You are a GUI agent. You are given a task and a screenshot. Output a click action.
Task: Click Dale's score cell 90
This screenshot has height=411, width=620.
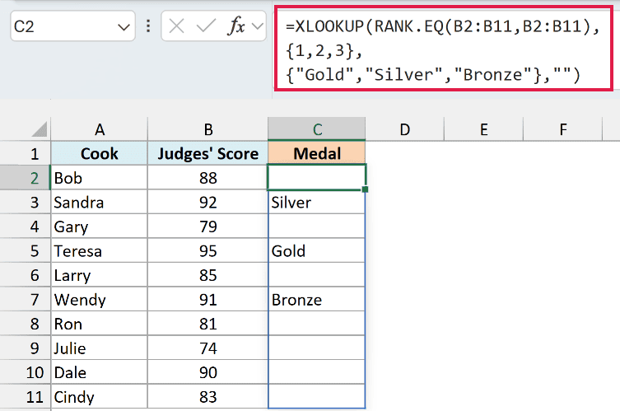208,372
